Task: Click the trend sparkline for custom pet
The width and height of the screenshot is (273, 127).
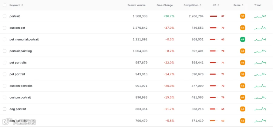Action: click(260, 28)
